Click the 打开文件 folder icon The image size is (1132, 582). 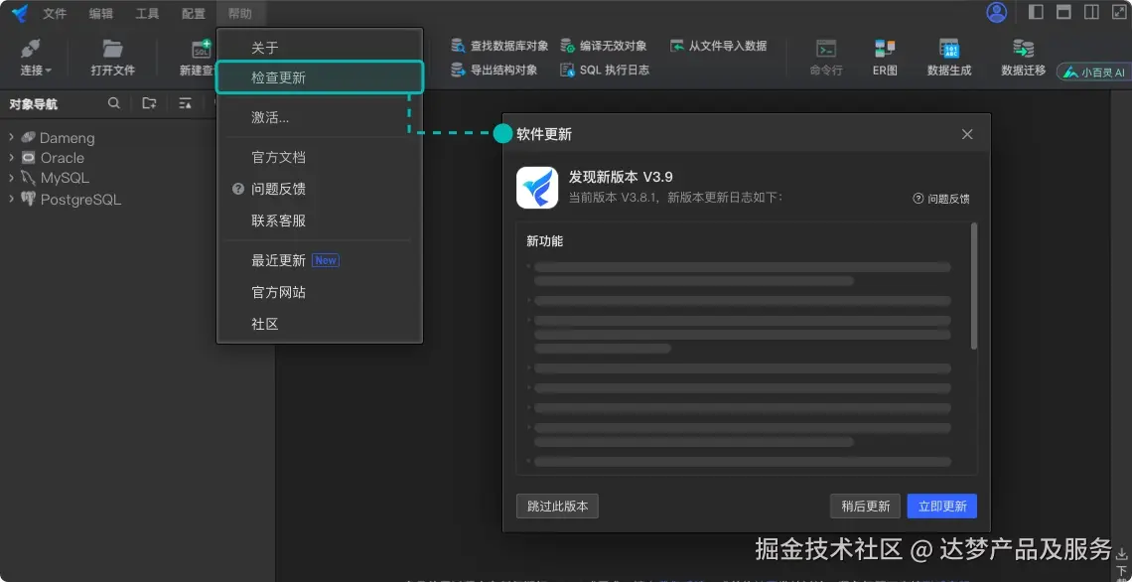[112, 49]
